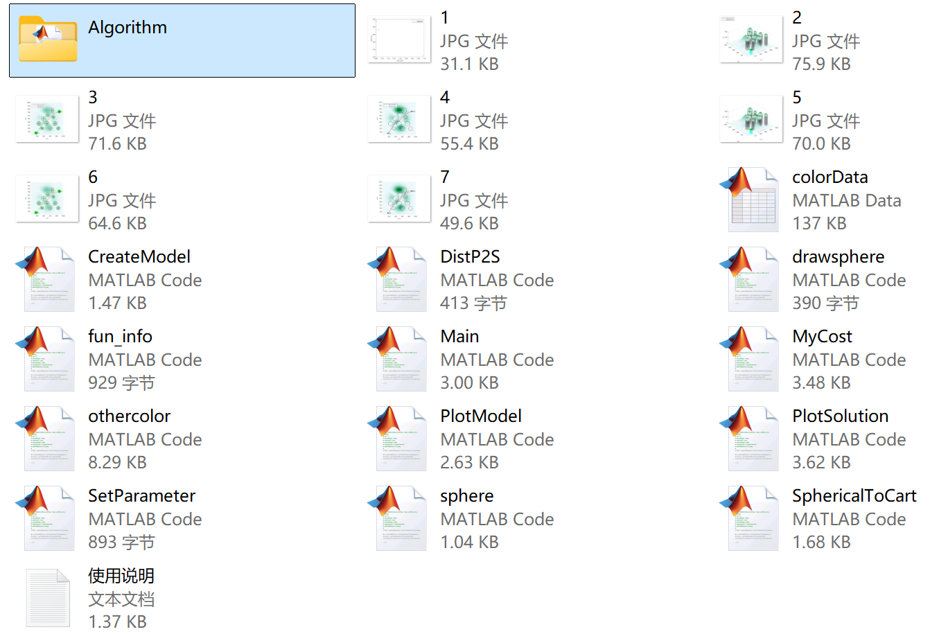The height and width of the screenshot is (634, 930).
Task: Select the MyCost MATLAB code icon
Action: pyautogui.click(x=752, y=359)
